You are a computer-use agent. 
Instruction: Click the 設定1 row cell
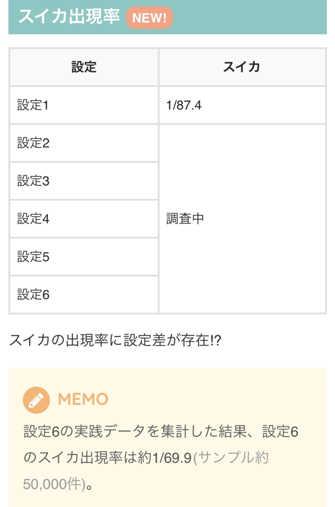click(x=84, y=106)
